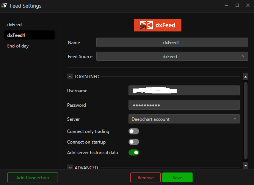
Task: Click the Username label
Action: 77,91
